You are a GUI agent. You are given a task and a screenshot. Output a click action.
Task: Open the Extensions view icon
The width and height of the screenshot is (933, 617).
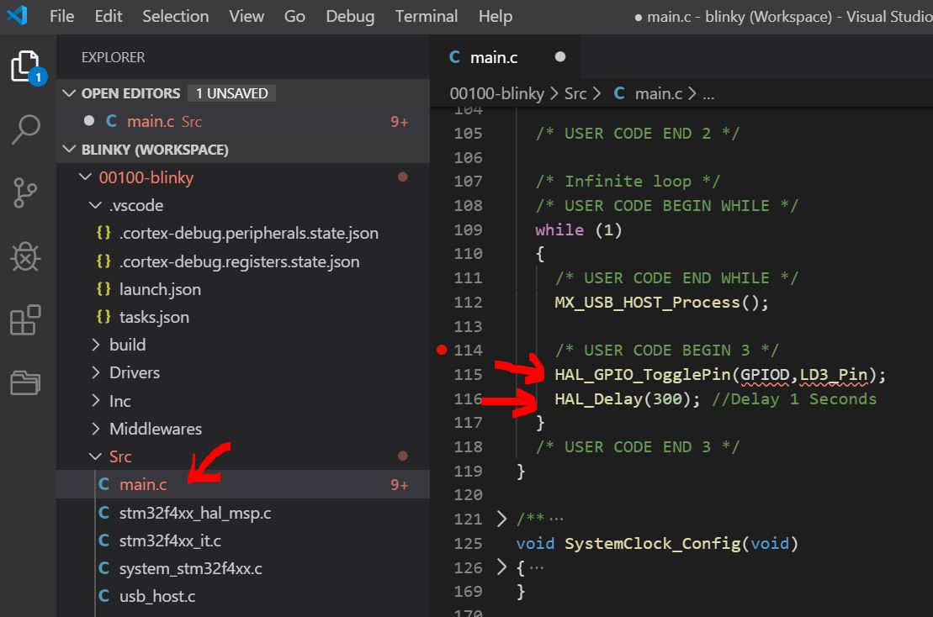tap(25, 319)
